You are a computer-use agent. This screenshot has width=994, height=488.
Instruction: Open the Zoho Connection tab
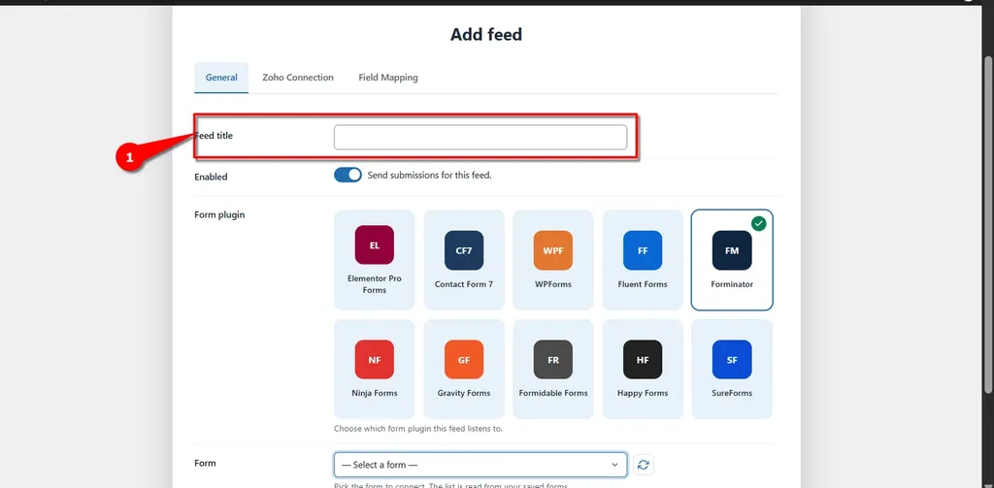[298, 78]
